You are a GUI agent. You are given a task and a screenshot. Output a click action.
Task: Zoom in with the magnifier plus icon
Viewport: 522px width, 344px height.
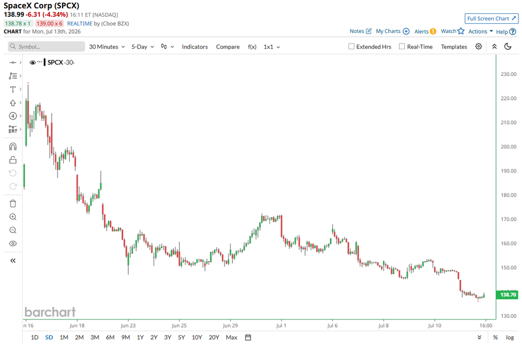point(13,217)
